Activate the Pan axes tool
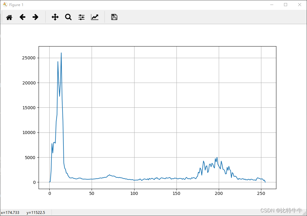 [55, 17]
